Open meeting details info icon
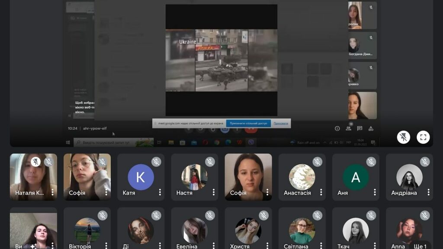443x249 pixels. click(337, 128)
